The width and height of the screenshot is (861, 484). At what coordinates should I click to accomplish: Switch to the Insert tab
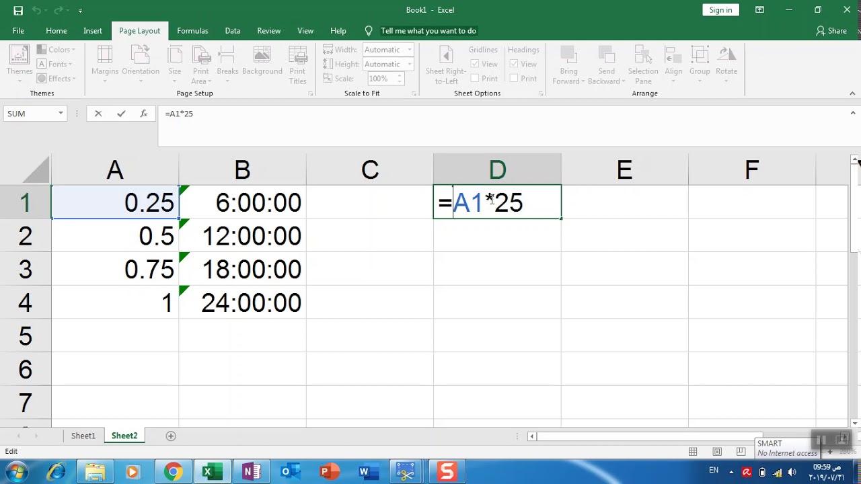click(93, 31)
